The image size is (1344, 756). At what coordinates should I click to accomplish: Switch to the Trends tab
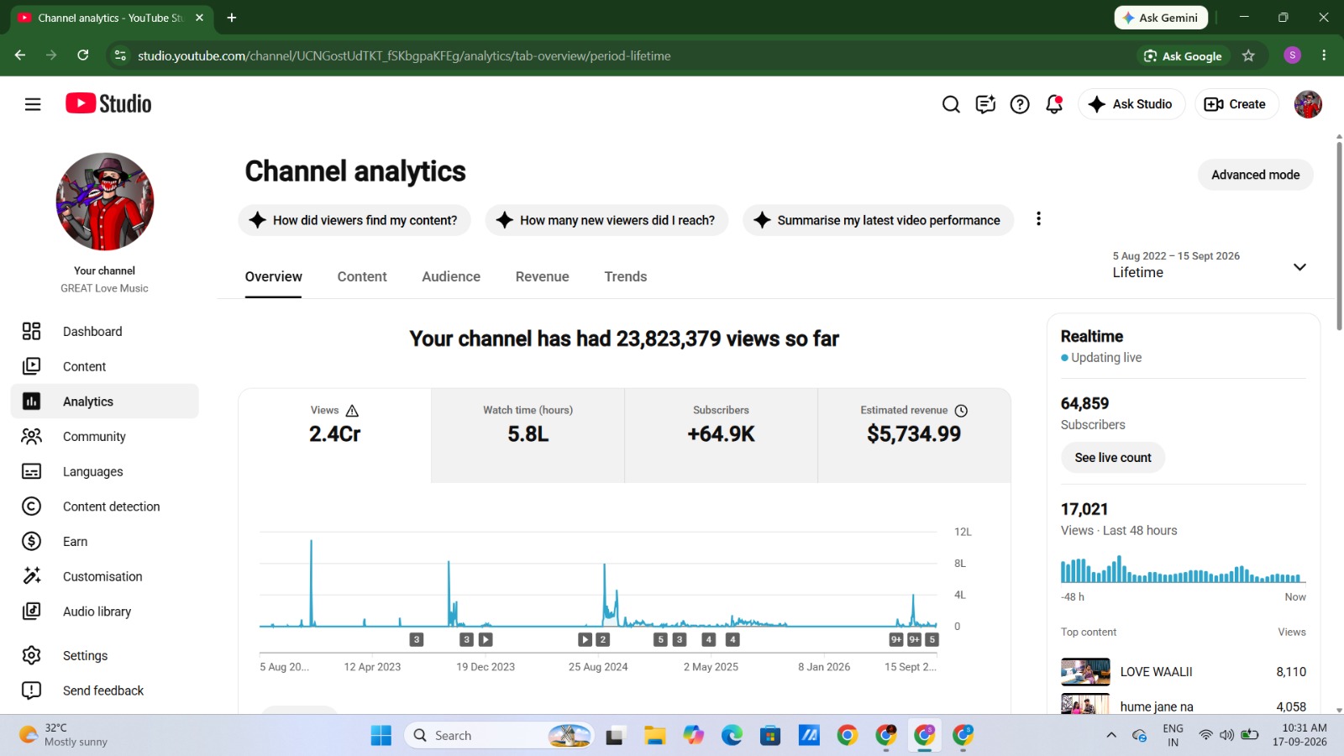(626, 276)
